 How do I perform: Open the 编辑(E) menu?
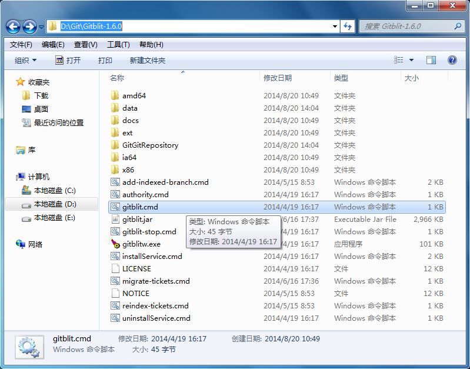53,45
